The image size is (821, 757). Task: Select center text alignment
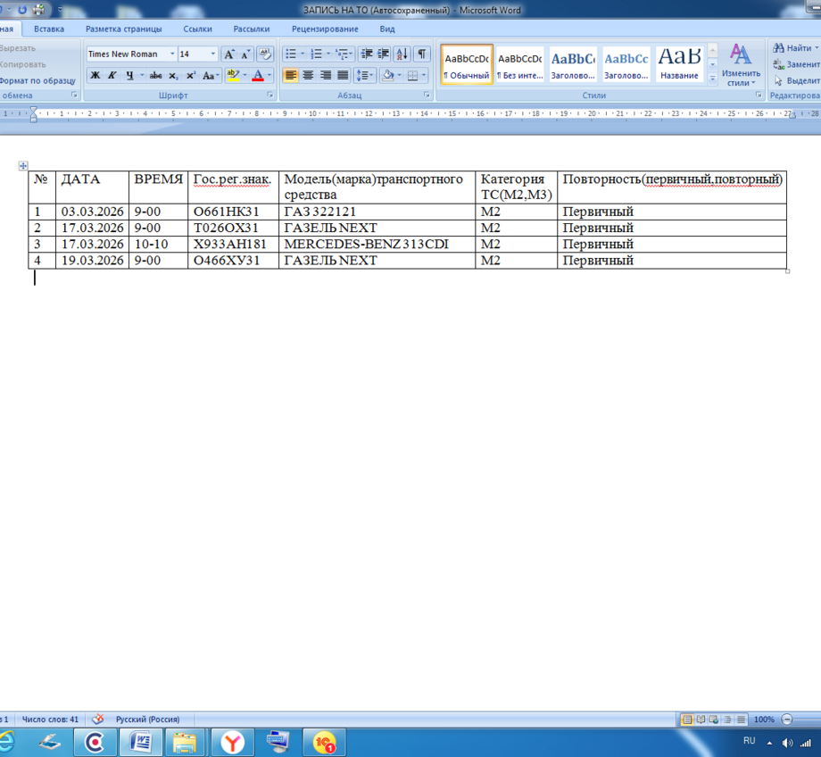pyautogui.click(x=308, y=76)
